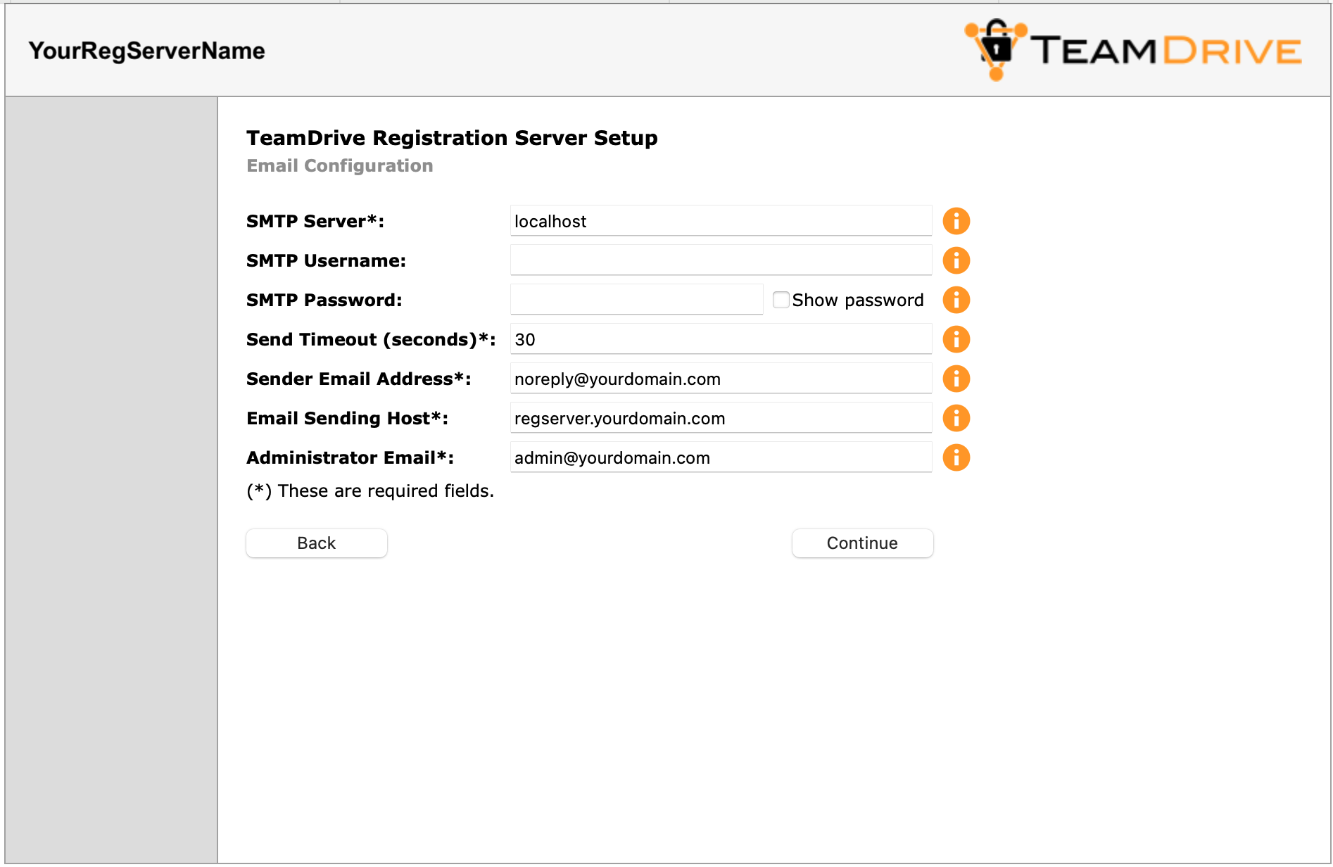The image size is (1333, 867).
Task: Click the regserver.yourdomain.com host field
Action: click(x=720, y=417)
